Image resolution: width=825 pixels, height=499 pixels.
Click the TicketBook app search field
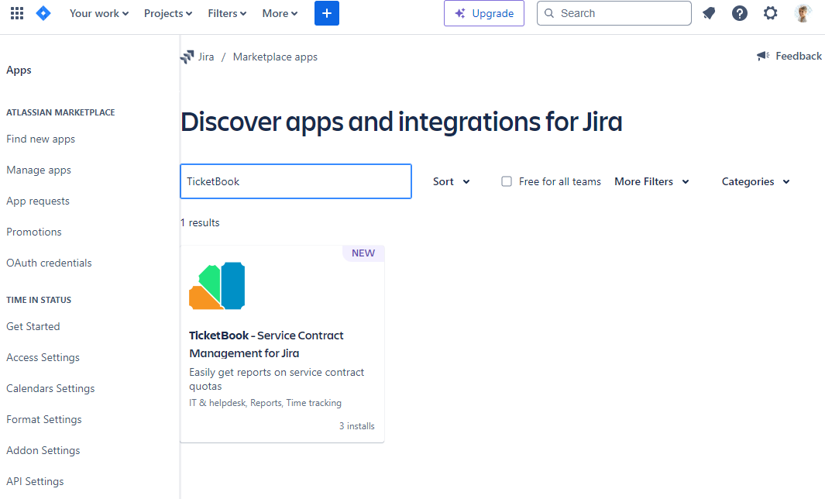pyautogui.click(x=296, y=181)
